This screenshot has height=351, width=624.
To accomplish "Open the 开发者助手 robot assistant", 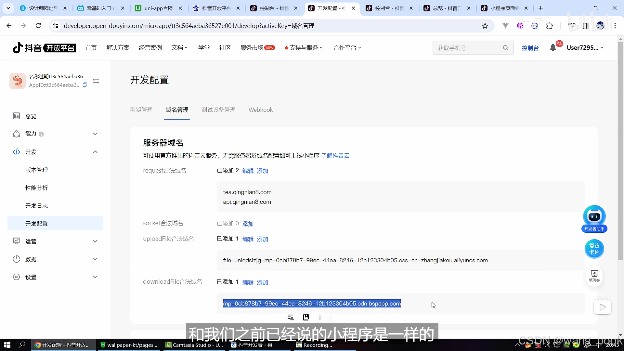I will [594, 219].
